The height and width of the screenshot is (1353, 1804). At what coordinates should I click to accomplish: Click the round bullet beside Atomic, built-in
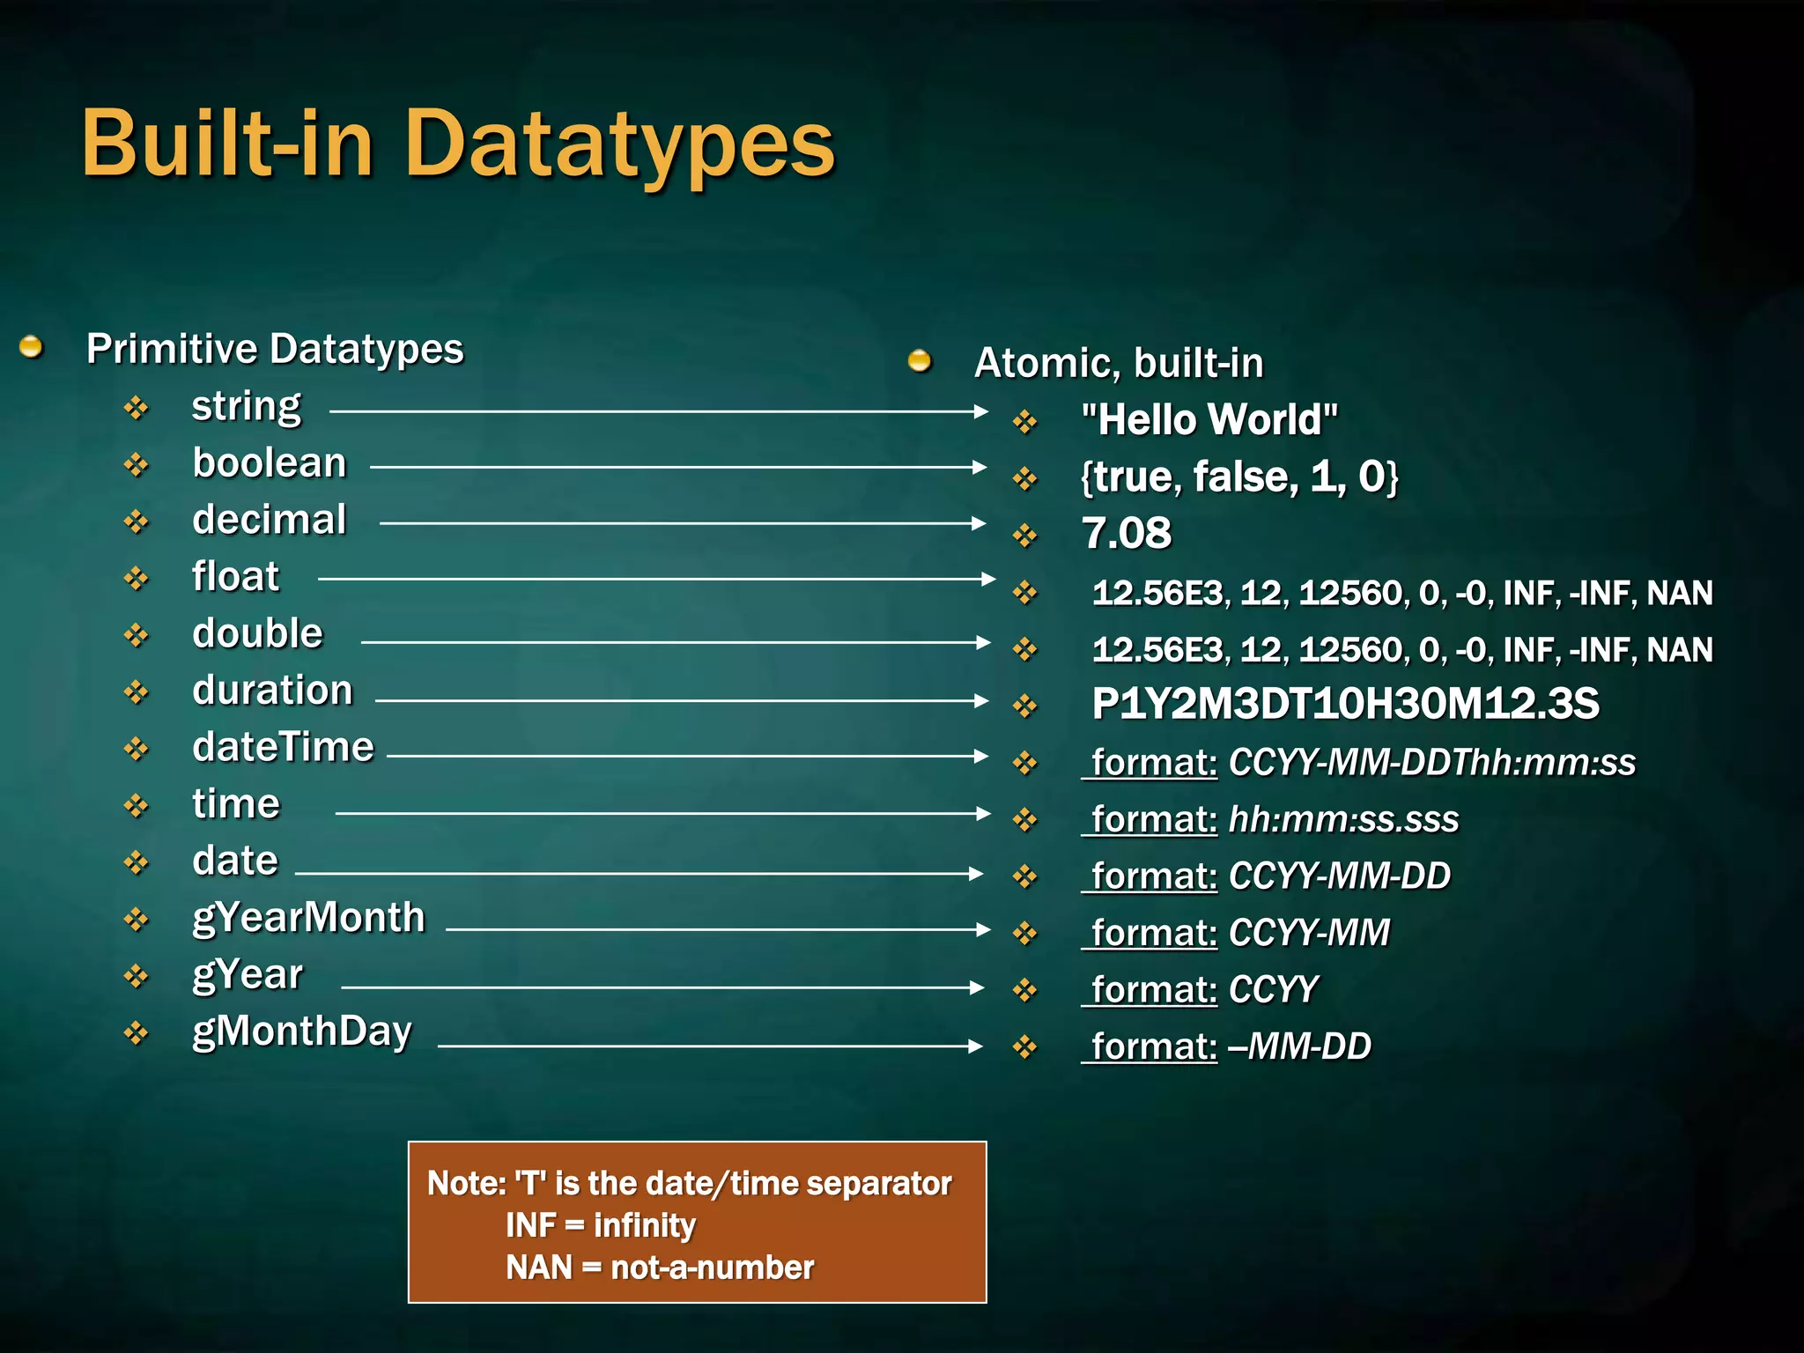[920, 361]
